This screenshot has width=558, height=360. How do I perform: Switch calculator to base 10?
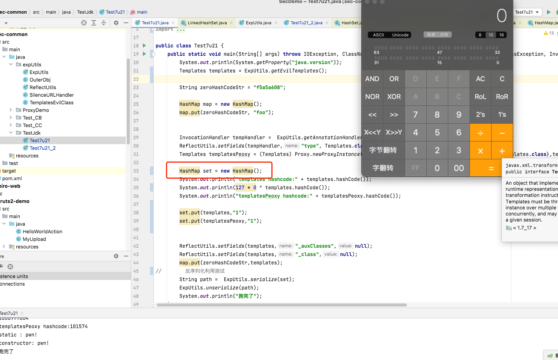[491, 35]
